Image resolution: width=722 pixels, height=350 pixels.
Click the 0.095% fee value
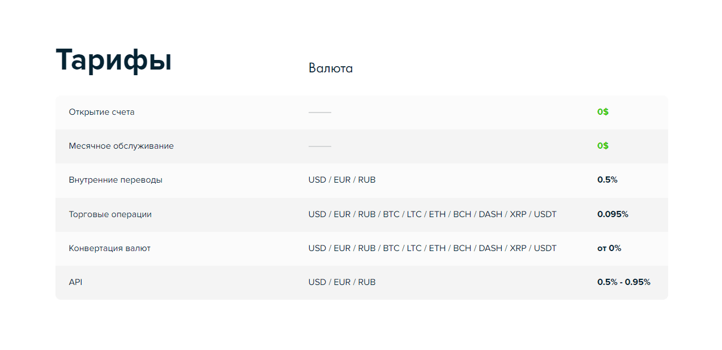(613, 214)
